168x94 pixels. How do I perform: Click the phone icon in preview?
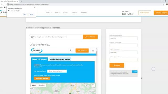tap(71, 50)
